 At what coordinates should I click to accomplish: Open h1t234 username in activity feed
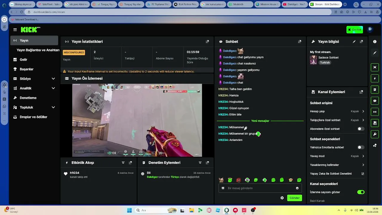(x=75, y=173)
